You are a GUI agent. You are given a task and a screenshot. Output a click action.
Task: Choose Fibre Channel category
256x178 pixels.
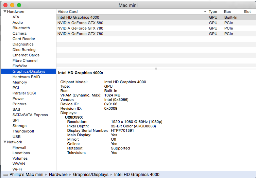(x=25, y=60)
